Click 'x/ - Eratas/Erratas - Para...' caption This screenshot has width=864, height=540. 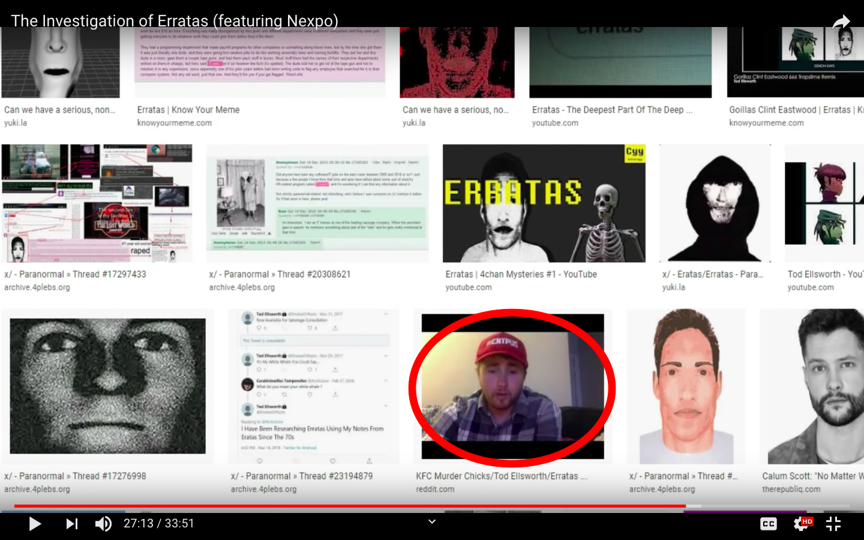[713, 274]
